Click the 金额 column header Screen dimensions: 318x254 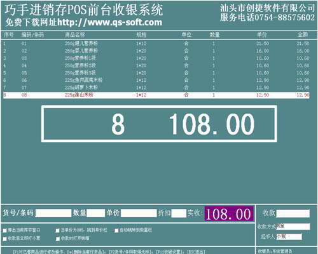pos(303,35)
